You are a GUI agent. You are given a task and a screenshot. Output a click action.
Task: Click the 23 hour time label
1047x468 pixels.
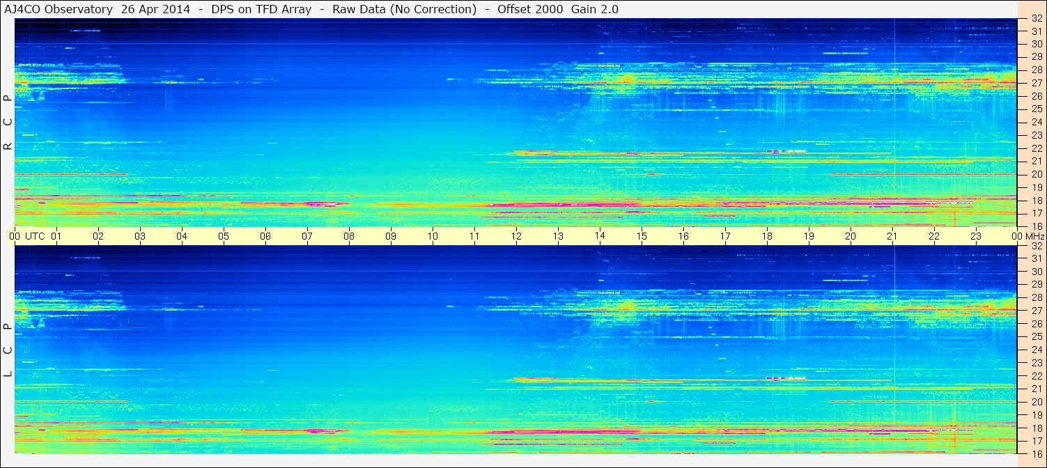976,236
